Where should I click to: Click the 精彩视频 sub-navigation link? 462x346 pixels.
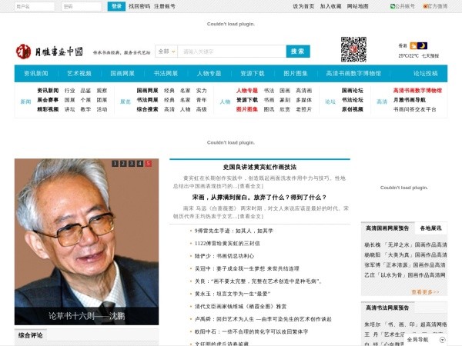tap(48, 109)
